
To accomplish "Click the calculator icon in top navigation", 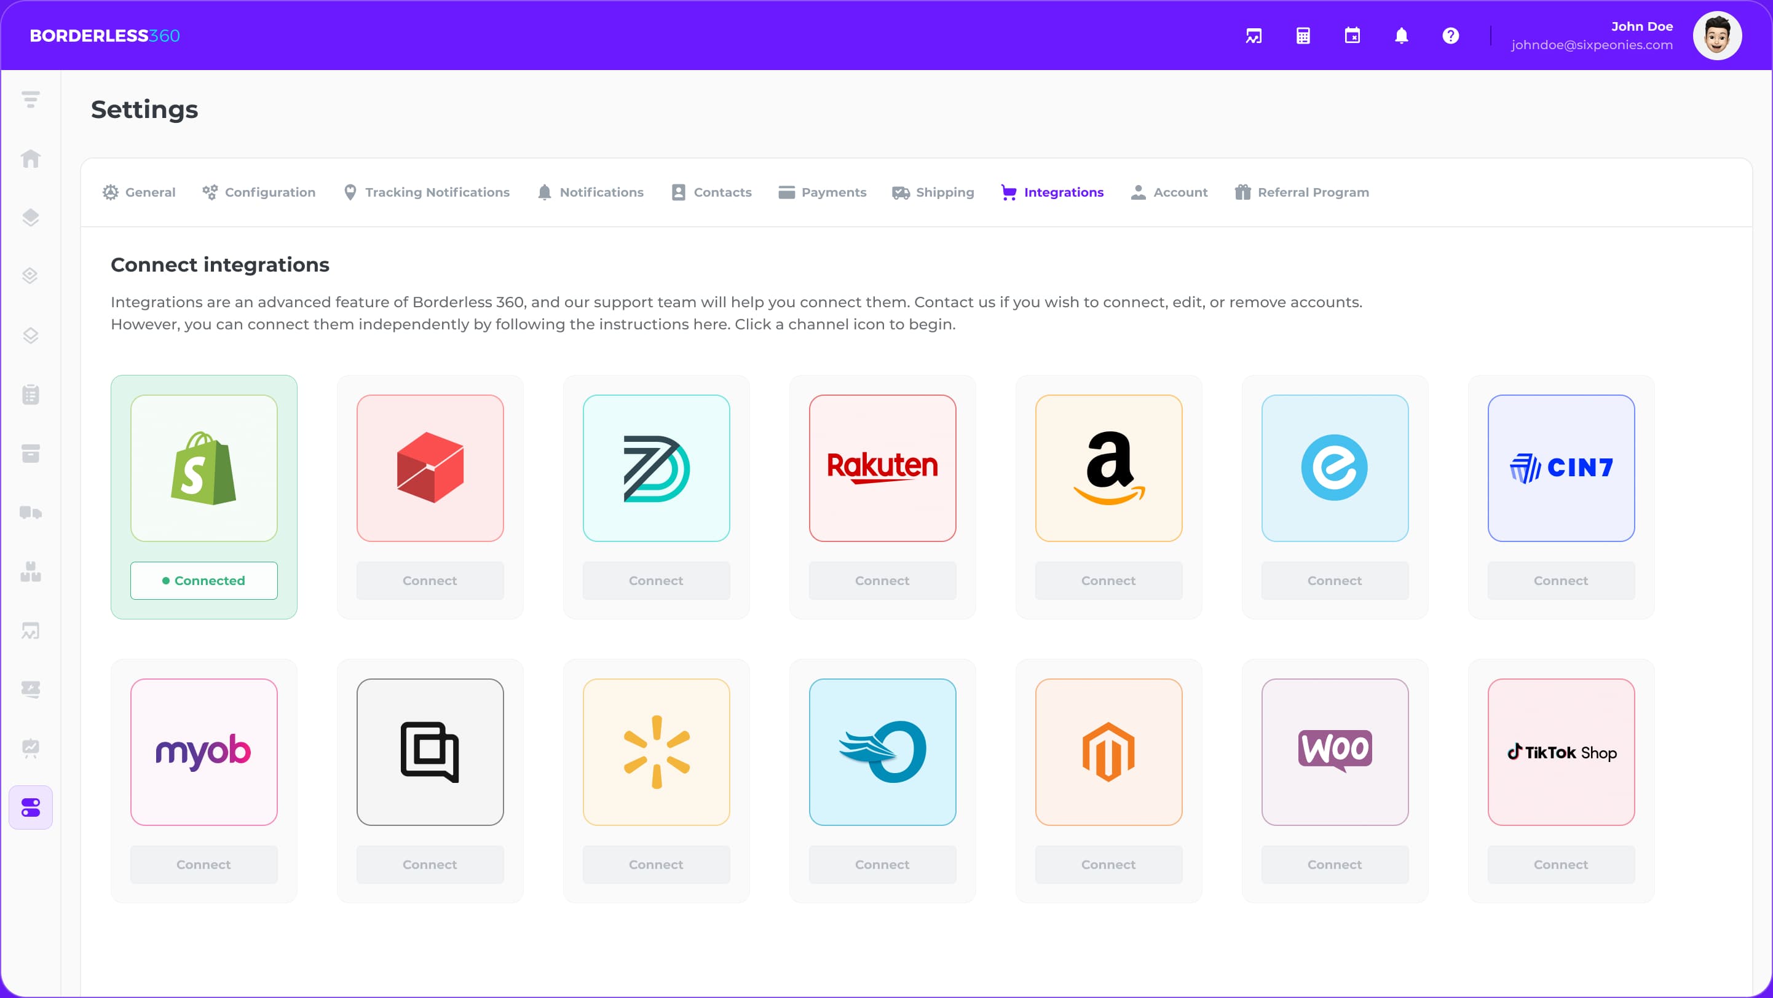I will point(1303,35).
